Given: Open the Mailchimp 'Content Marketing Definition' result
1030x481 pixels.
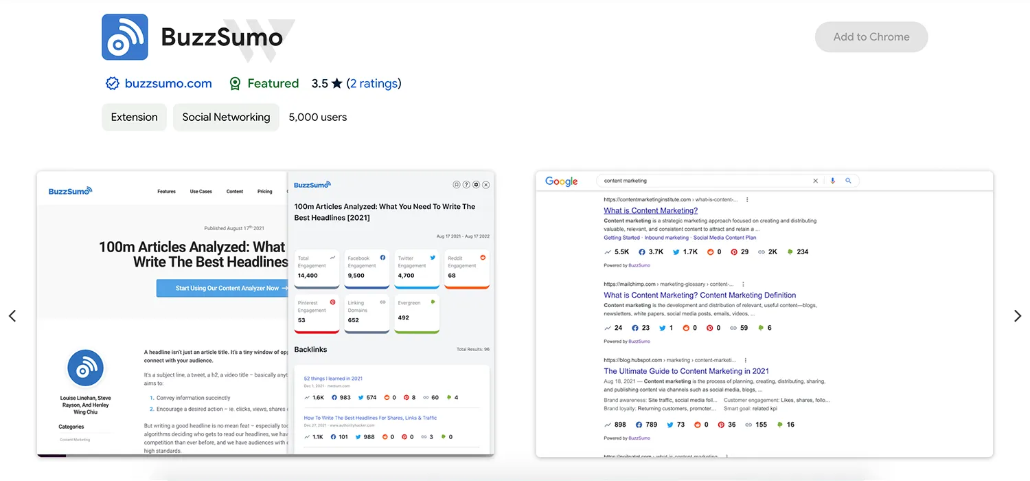Looking at the screenshot, I should [x=700, y=295].
